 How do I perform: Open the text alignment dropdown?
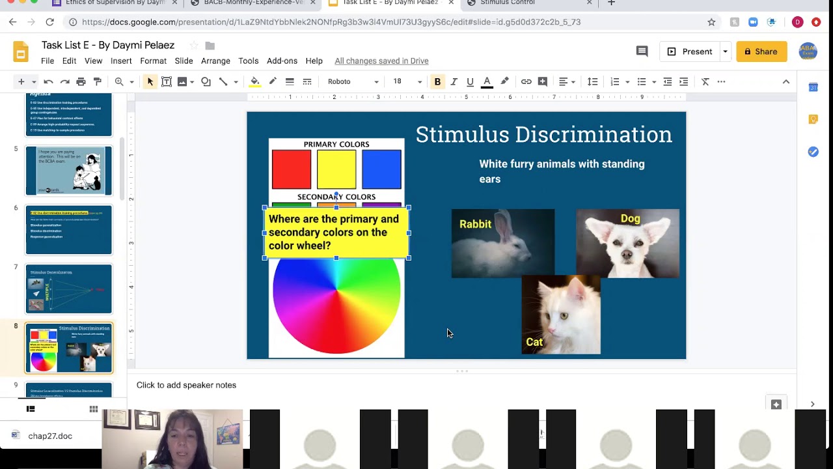click(x=567, y=81)
